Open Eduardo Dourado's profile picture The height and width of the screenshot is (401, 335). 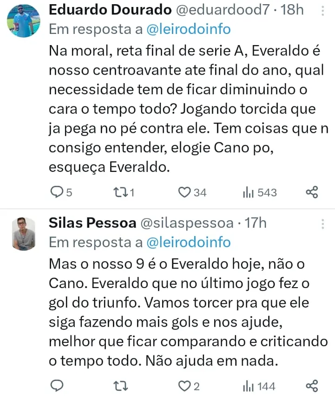pyautogui.click(x=23, y=21)
